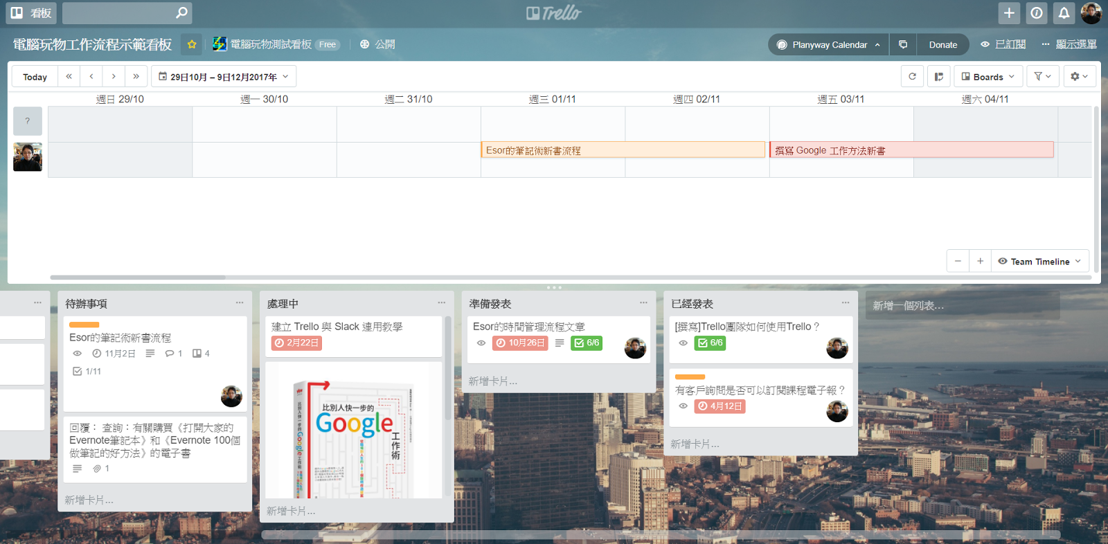The image size is (1108, 544).
Task: Open the gear settings dropdown in calendar
Action: point(1079,77)
